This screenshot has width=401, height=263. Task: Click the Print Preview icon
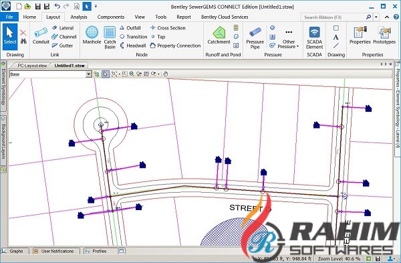click(76, 6)
